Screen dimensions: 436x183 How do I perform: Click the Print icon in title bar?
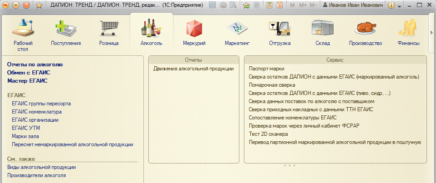tap(223, 5)
